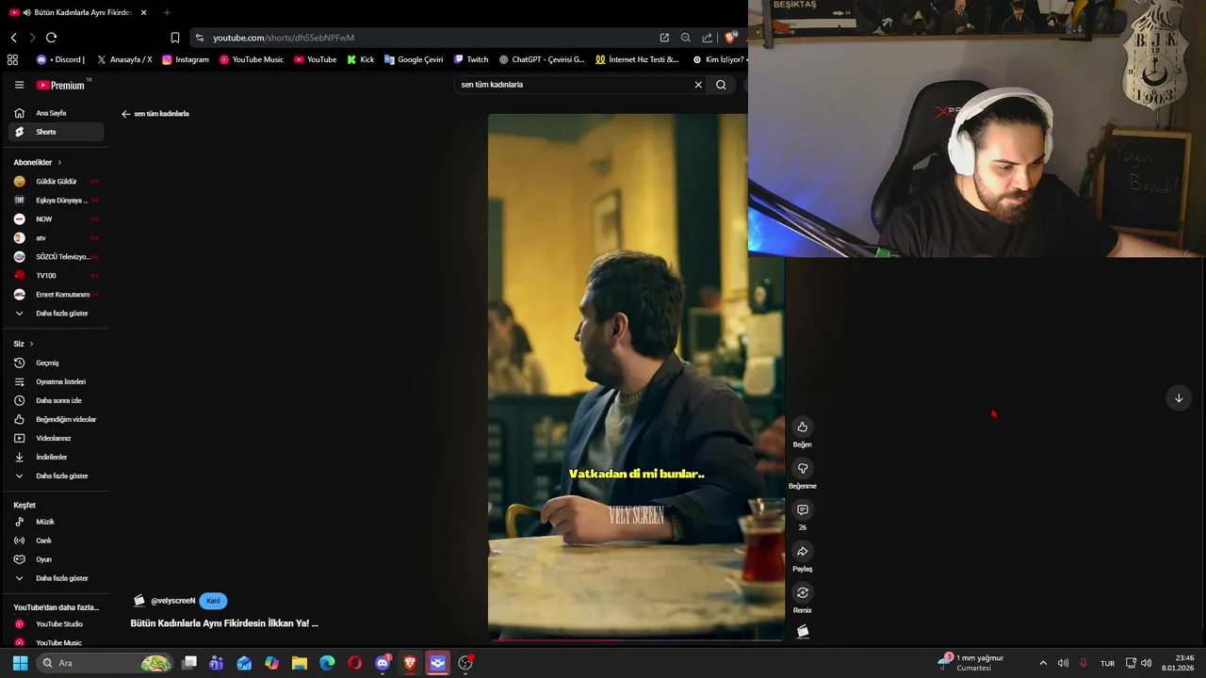This screenshot has width=1206, height=678.
Task: Click the Windows taskbar search box
Action: 104,663
